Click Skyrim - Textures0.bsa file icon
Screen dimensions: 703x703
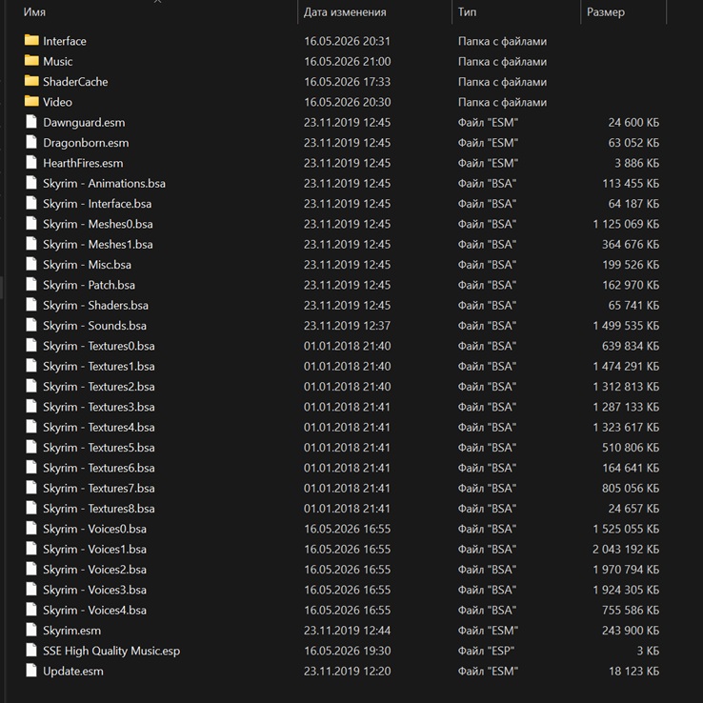pyautogui.click(x=31, y=345)
